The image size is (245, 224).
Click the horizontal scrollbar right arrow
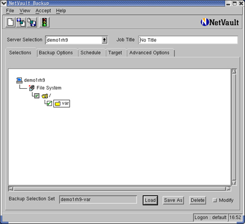[228, 189]
